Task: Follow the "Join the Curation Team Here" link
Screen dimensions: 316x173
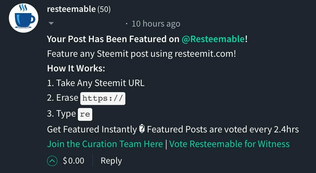Action: point(105,144)
